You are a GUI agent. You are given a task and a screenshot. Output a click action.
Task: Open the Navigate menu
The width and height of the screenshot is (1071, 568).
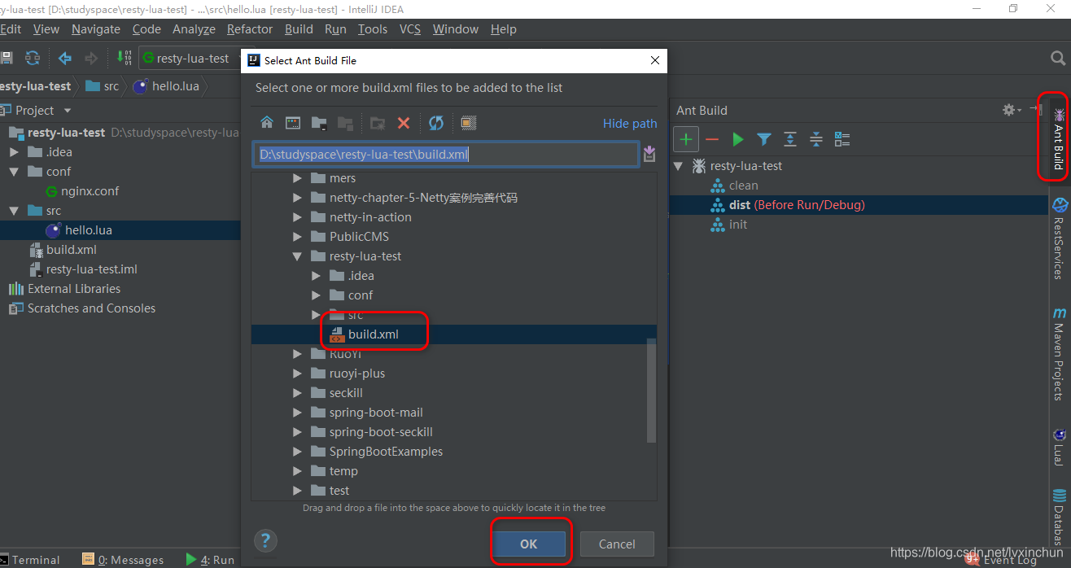pyautogui.click(x=95, y=28)
